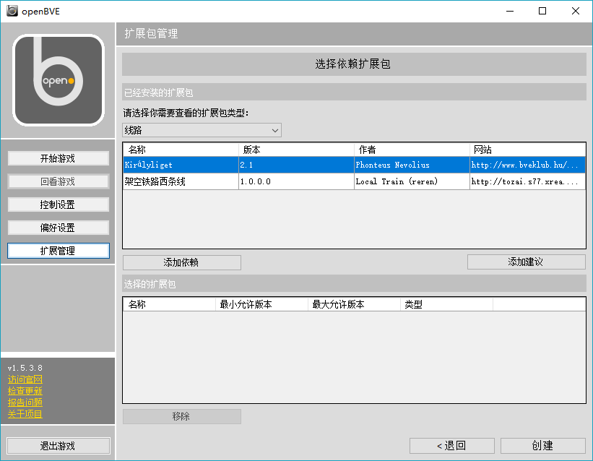Click the 最大允许版本 column header
Viewport: 593px width, 461px height.
[x=355, y=304]
